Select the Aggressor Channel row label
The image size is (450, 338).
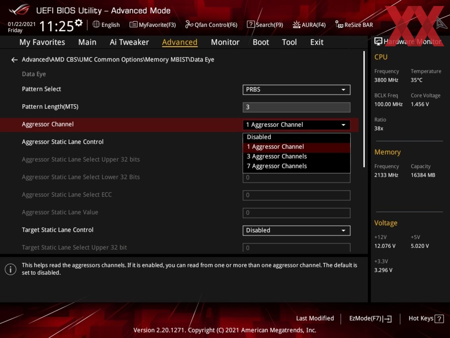[x=48, y=124]
